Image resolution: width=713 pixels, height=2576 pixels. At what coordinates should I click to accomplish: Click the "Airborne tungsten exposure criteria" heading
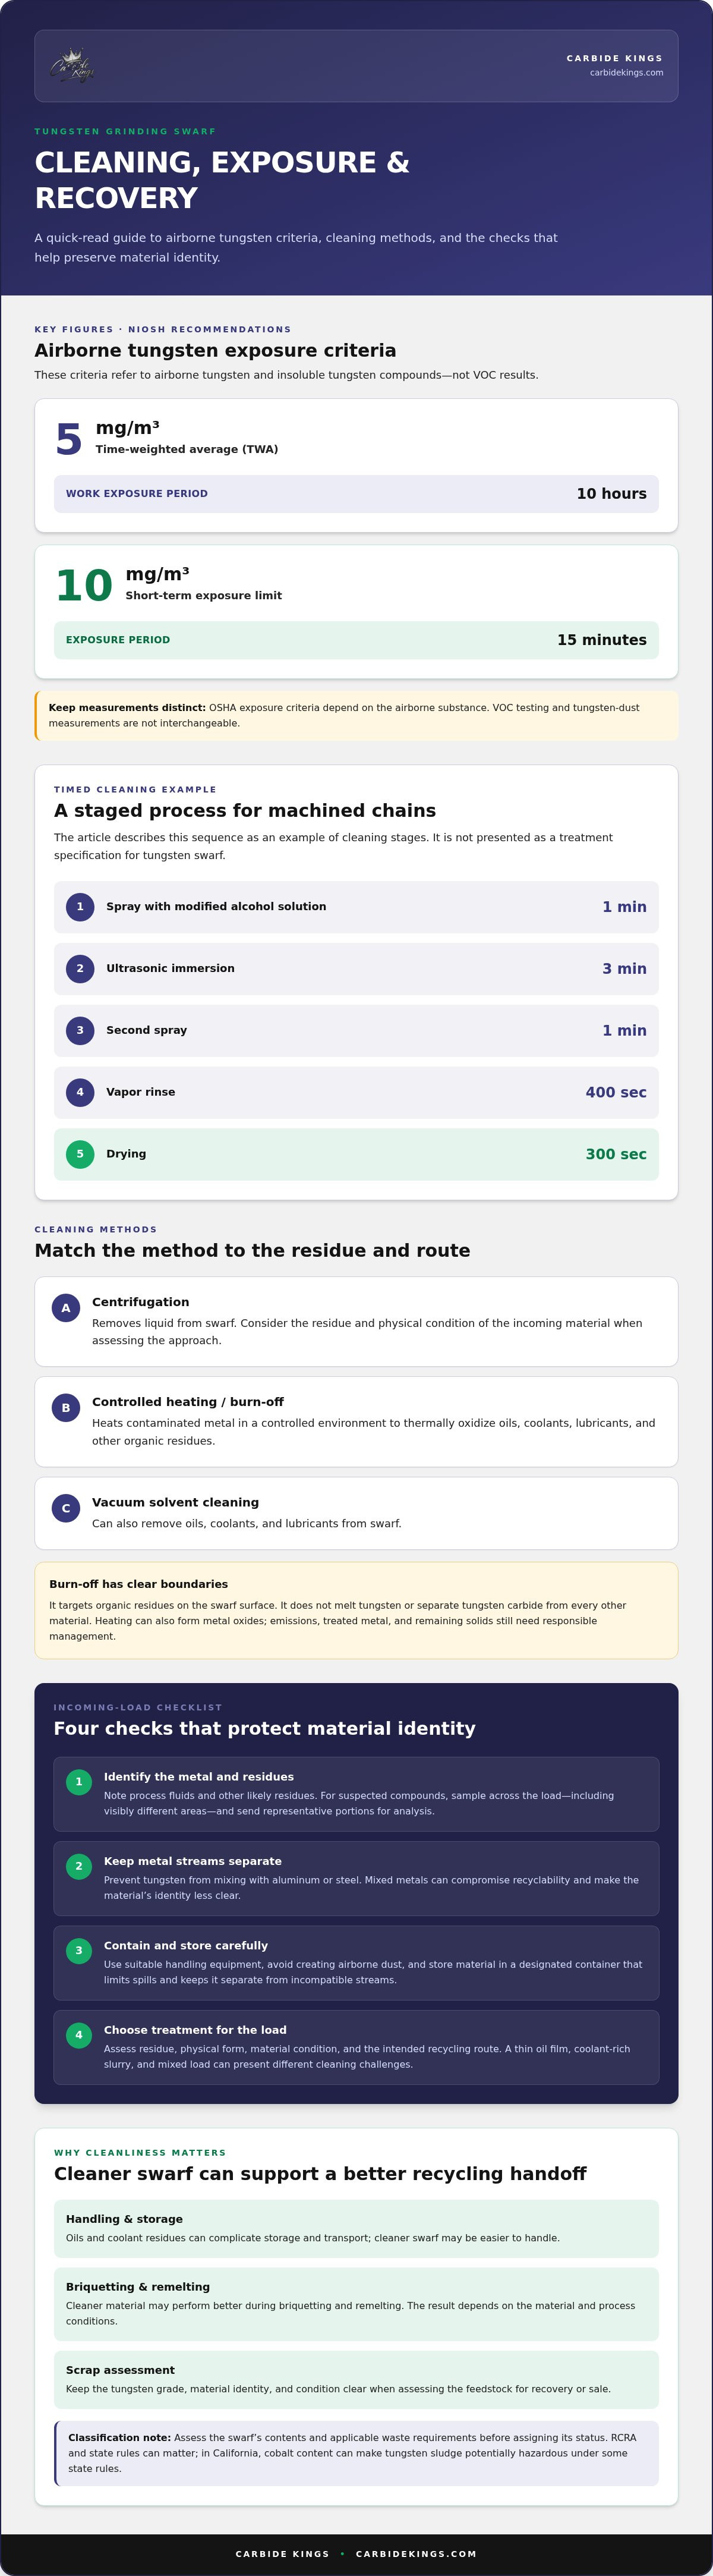pyautogui.click(x=215, y=351)
